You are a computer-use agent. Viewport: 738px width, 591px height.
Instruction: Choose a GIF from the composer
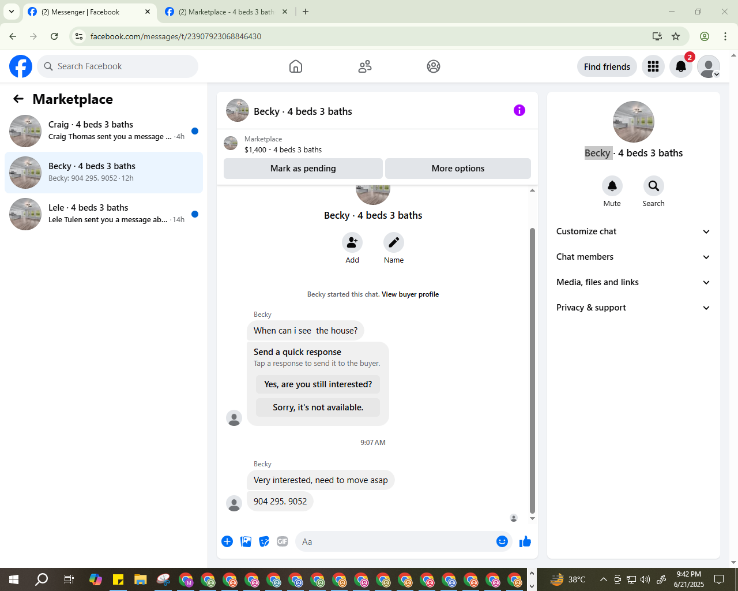coord(283,541)
